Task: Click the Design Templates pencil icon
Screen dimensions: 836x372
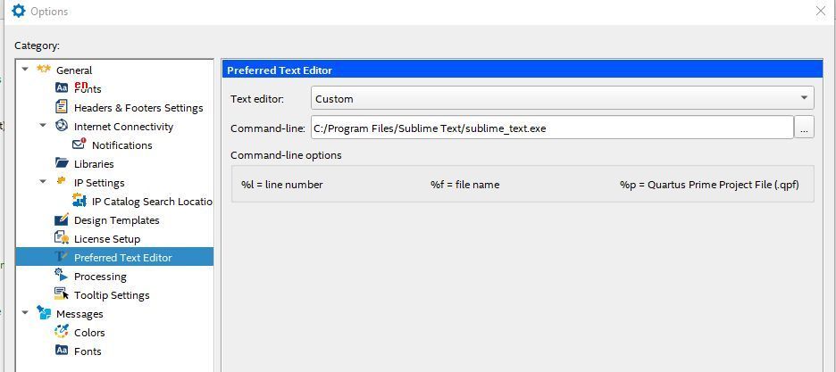Action: [62, 219]
